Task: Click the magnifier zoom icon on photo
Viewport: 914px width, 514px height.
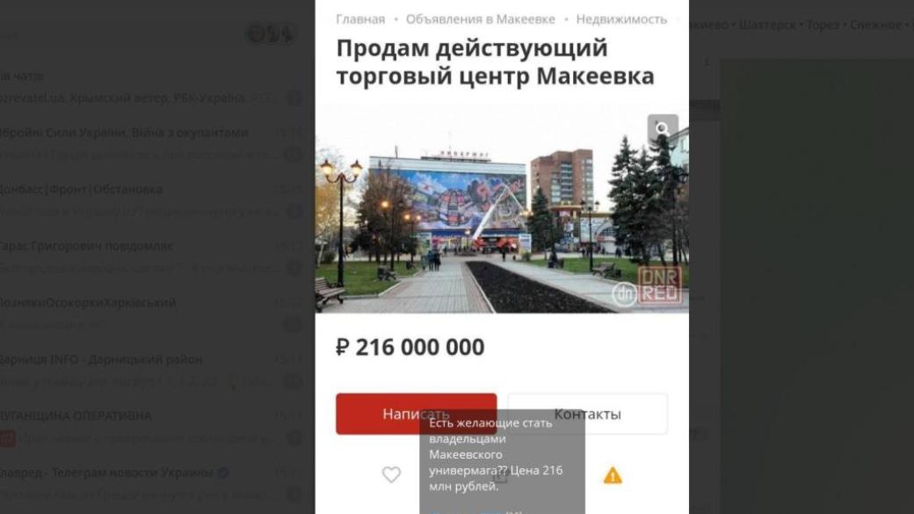Action: click(663, 129)
